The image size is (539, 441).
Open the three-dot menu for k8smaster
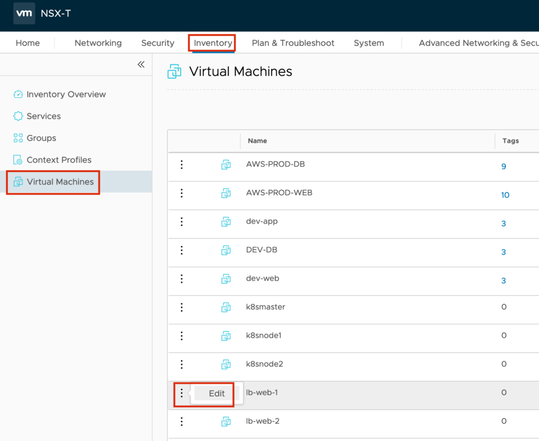(182, 307)
